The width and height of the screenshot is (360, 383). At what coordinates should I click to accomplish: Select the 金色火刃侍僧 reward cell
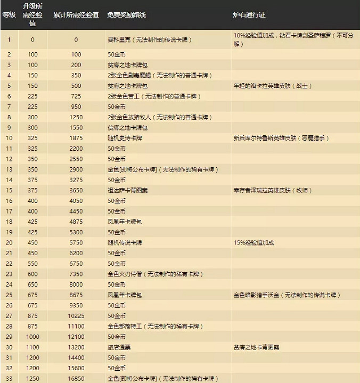(156, 274)
